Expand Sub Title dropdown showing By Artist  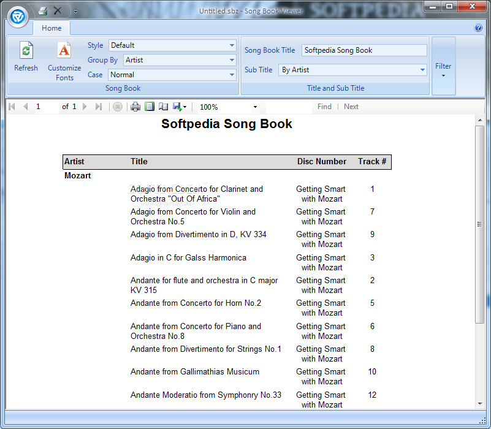[x=352, y=70]
